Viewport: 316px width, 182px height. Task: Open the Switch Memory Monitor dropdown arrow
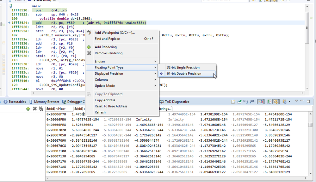point(290,102)
